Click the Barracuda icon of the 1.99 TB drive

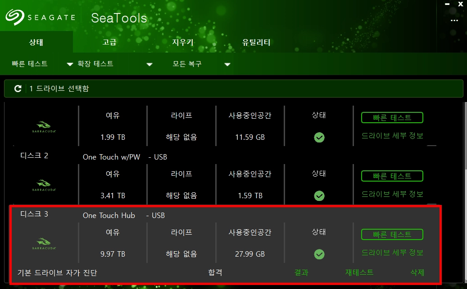(x=44, y=127)
